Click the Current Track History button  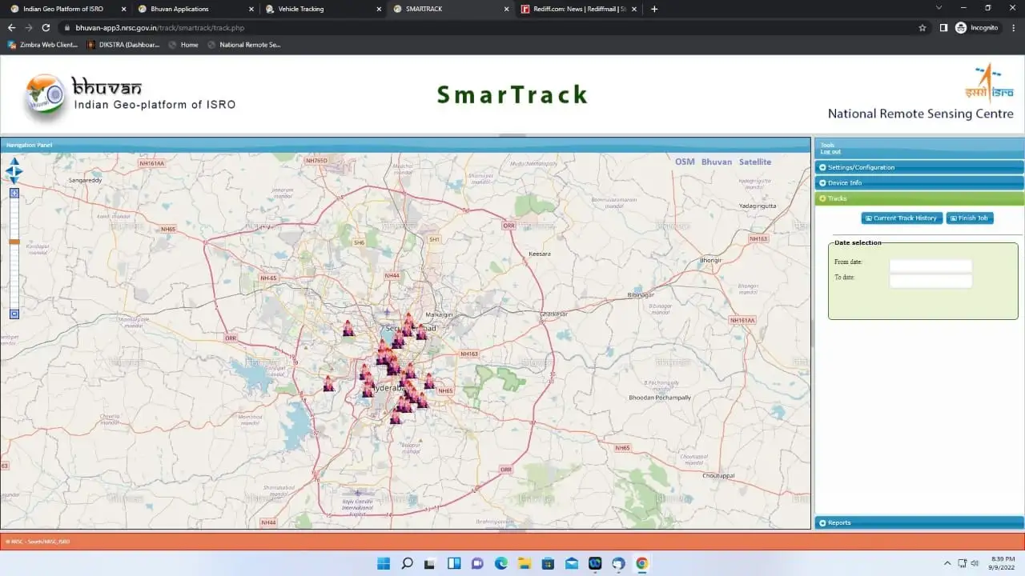tap(901, 218)
